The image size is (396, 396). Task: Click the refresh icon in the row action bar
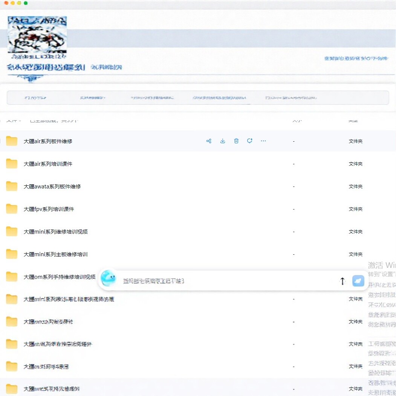pyautogui.click(x=249, y=141)
